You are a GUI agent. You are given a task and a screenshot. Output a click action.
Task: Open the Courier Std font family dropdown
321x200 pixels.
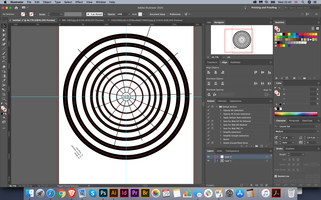(x=316, y=126)
